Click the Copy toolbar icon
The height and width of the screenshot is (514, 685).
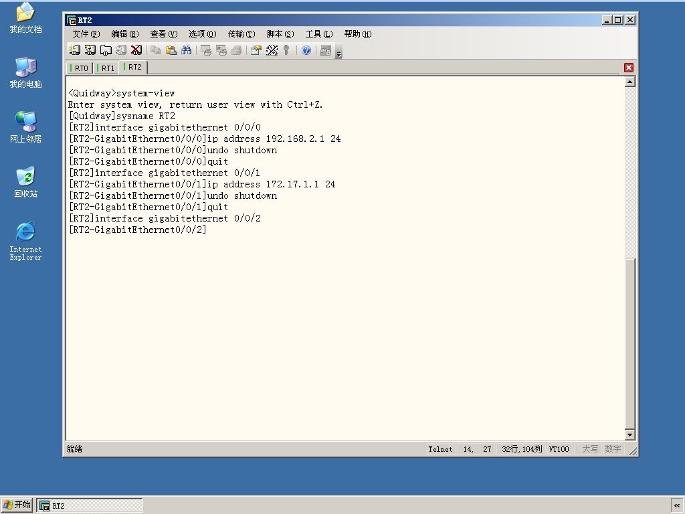pyautogui.click(x=155, y=50)
